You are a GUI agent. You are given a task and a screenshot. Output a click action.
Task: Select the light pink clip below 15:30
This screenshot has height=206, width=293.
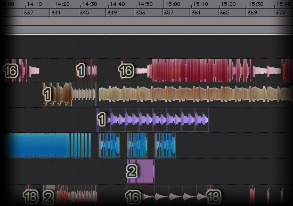pos(259,70)
